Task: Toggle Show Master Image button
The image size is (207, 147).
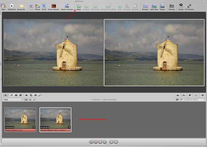Action: tap(178, 95)
